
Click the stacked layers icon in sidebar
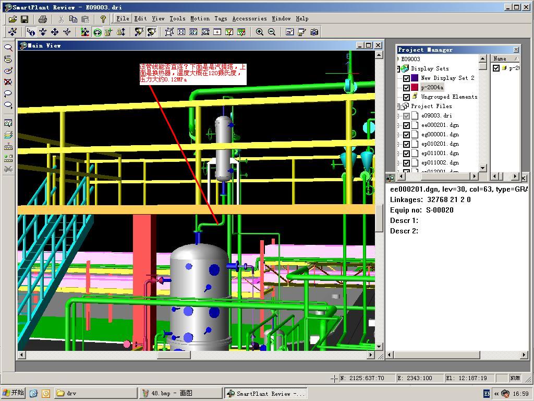coord(8,135)
